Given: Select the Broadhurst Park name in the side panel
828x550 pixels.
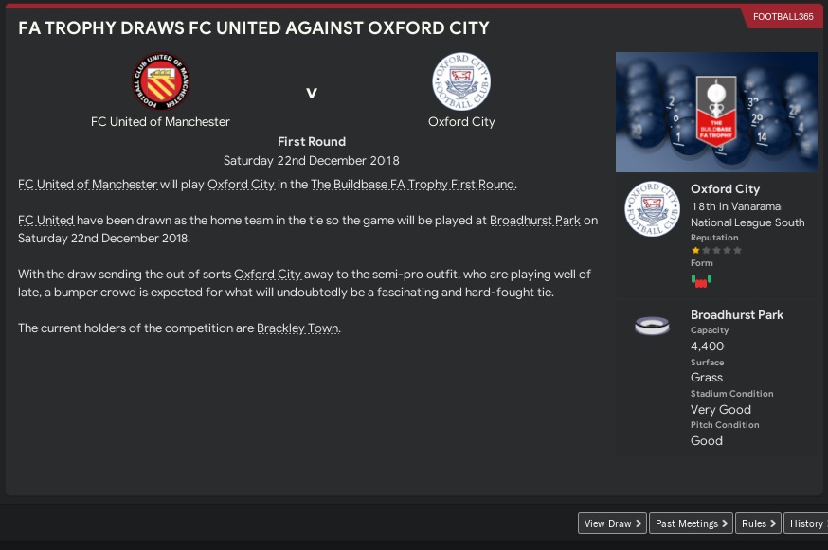Looking at the screenshot, I should coord(736,315).
